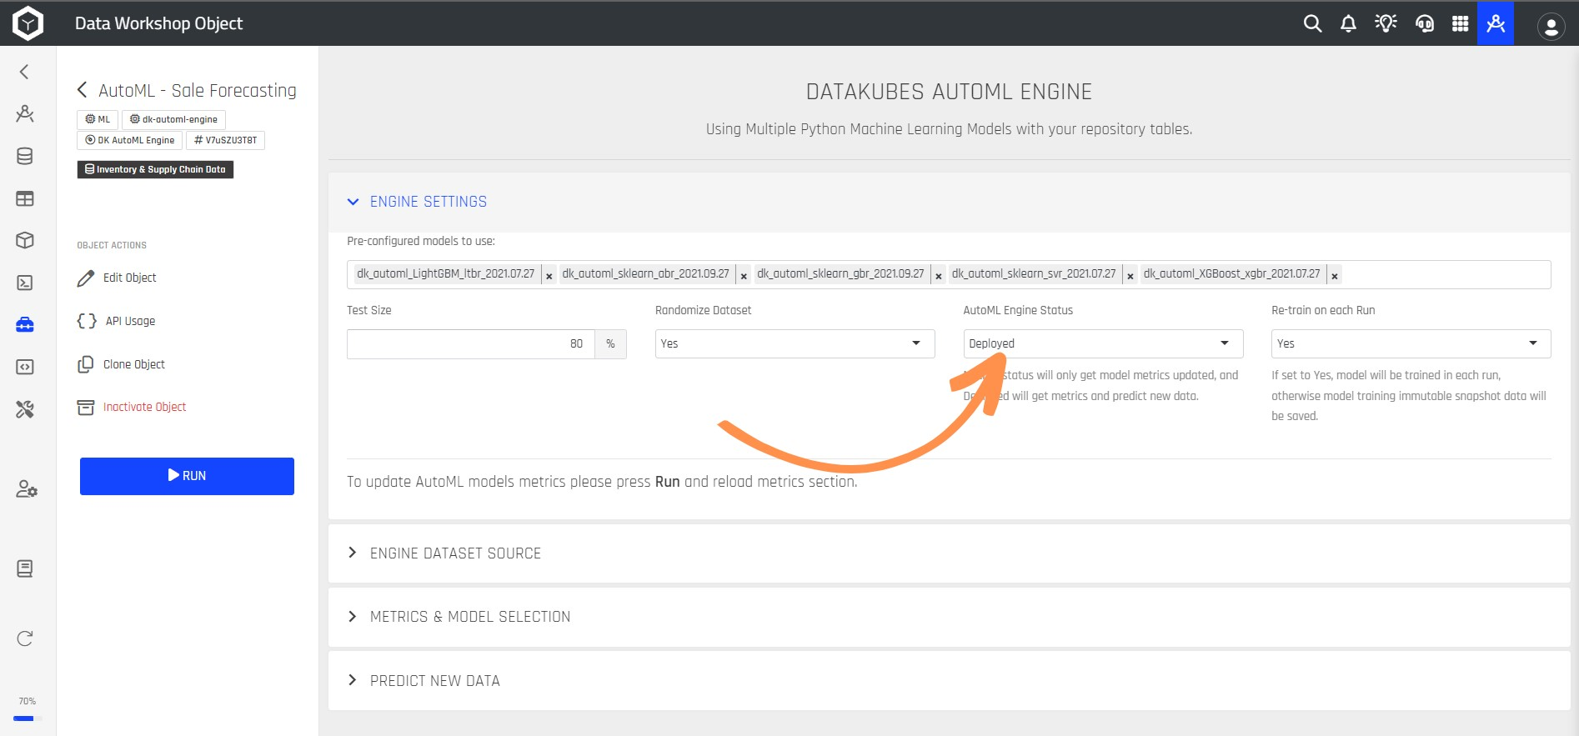The image size is (1579, 736).
Task: Click the highlighted blue workshop icon
Action: [x=1496, y=23]
